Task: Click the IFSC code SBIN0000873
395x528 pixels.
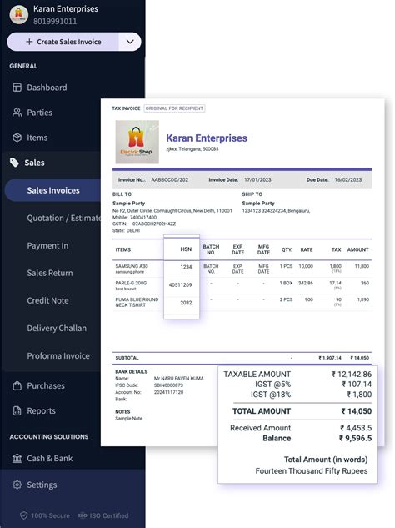Action: coord(168,385)
